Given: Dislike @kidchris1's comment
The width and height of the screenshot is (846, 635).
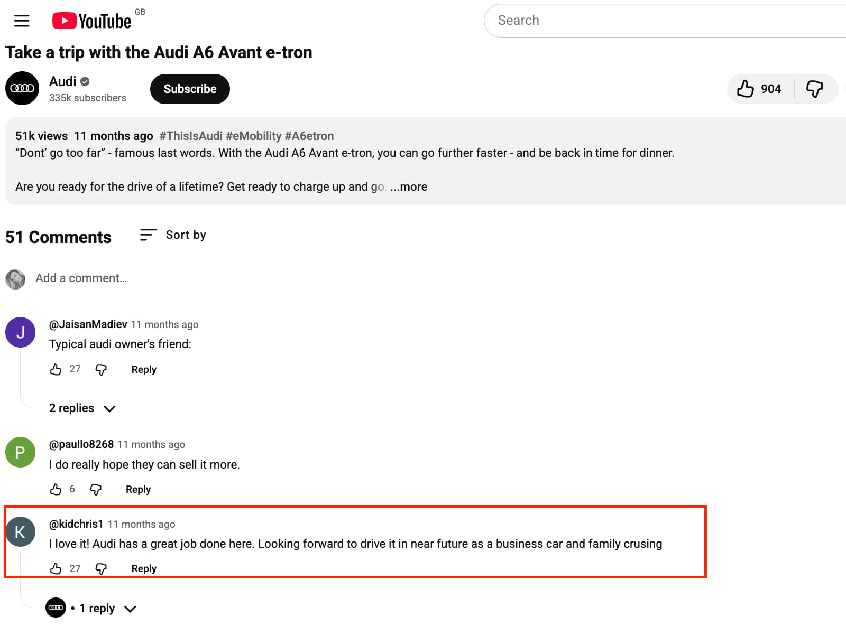Looking at the screenshot, I should click(100, 568).
